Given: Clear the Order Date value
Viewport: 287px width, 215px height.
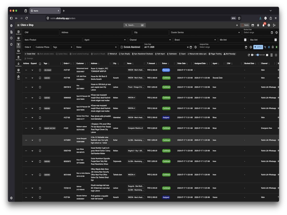Looking at the screenshot, I should tap(188, 47).
